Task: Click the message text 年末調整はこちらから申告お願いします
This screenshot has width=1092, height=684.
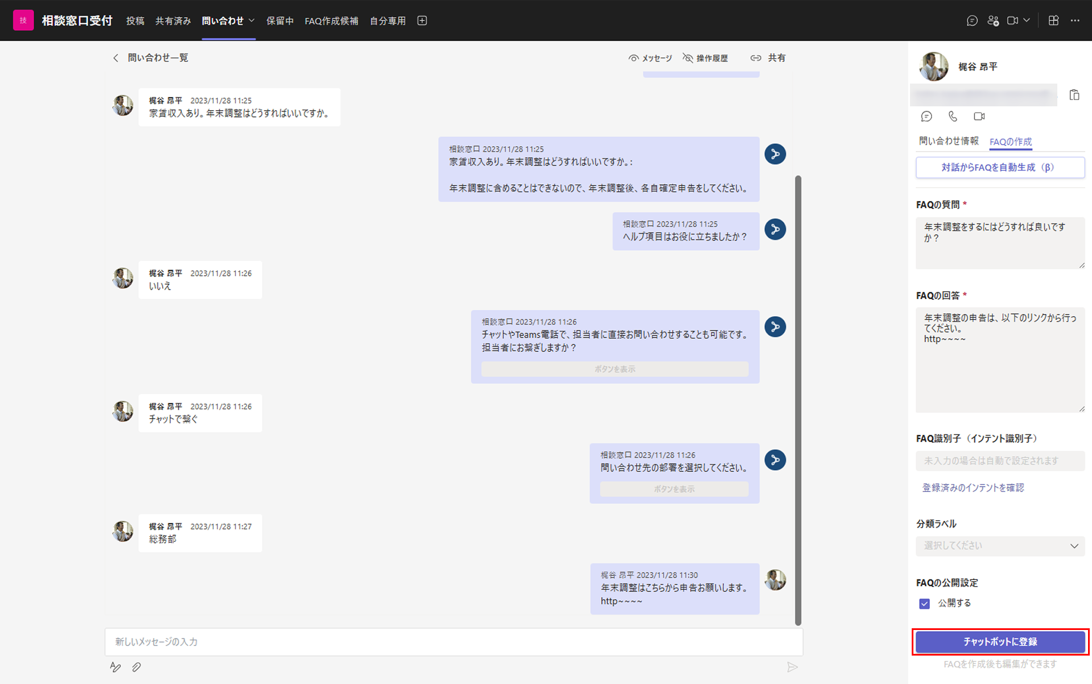Action: (675, 588)
